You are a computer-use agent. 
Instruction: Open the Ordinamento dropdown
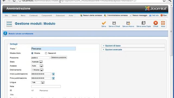pyautogui.click(x=37, y=70)
